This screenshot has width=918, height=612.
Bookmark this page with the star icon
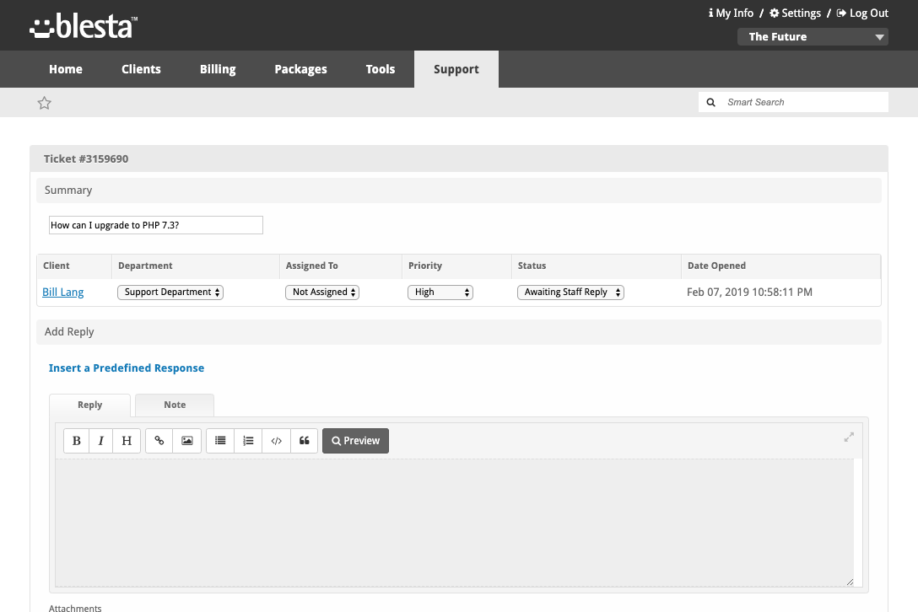pos(45,103)
